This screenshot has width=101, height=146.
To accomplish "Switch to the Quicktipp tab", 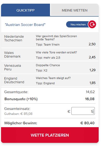I will point(26,10).
